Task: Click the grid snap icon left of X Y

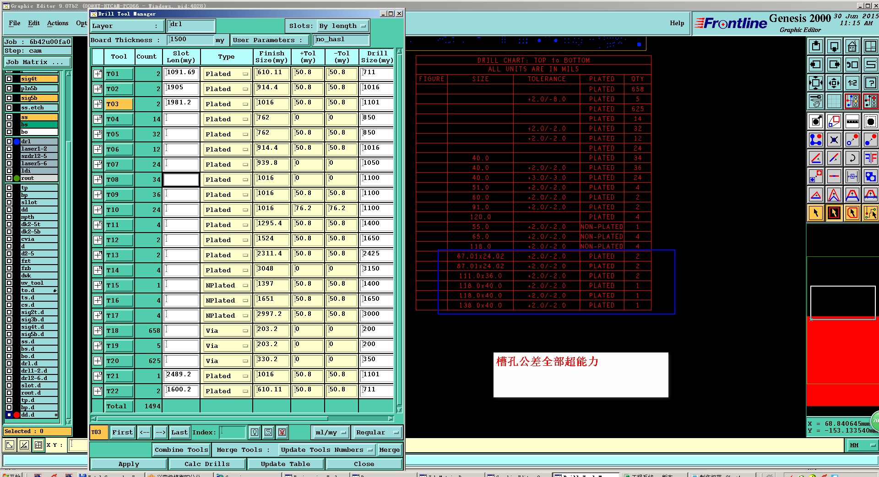Action: coord(38,444)
